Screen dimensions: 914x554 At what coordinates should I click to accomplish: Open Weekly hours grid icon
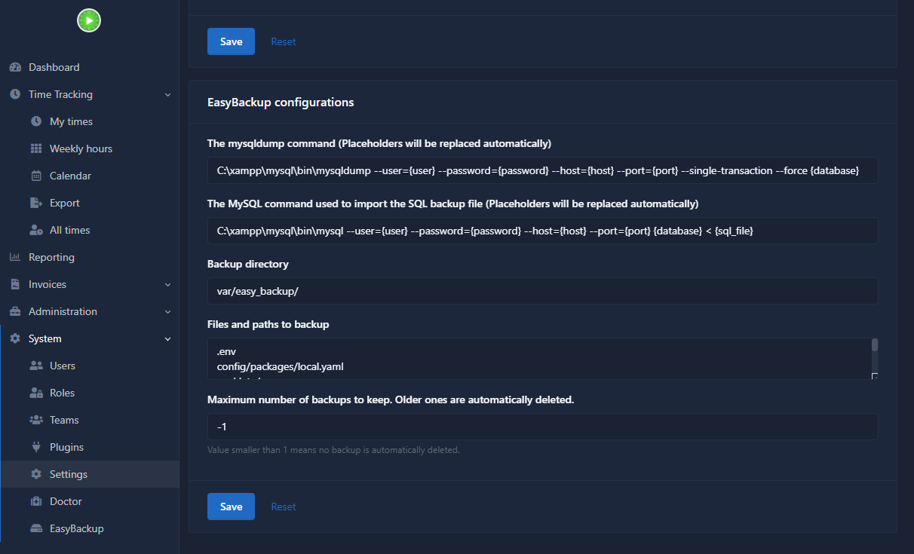pyautogui.click(x=36, y=148)
